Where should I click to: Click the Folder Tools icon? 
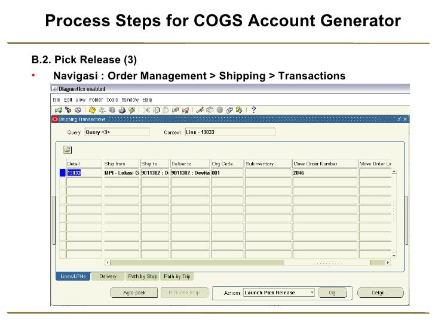coord(239,110)
